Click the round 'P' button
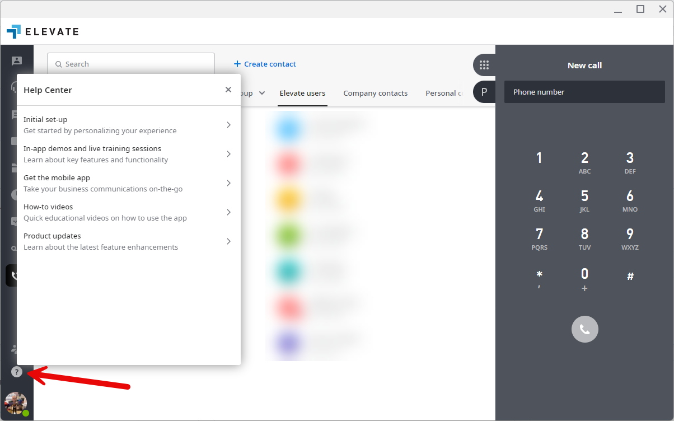674x421 pixels. (484, 92)
